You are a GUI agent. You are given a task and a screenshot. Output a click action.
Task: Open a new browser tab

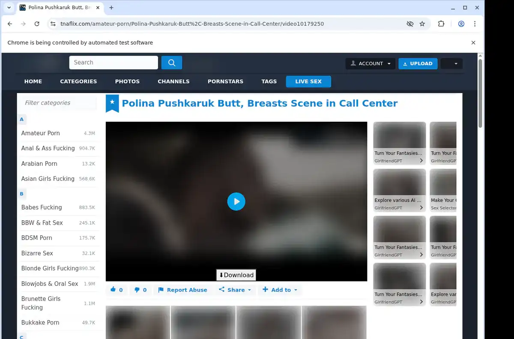pos(111,8)
